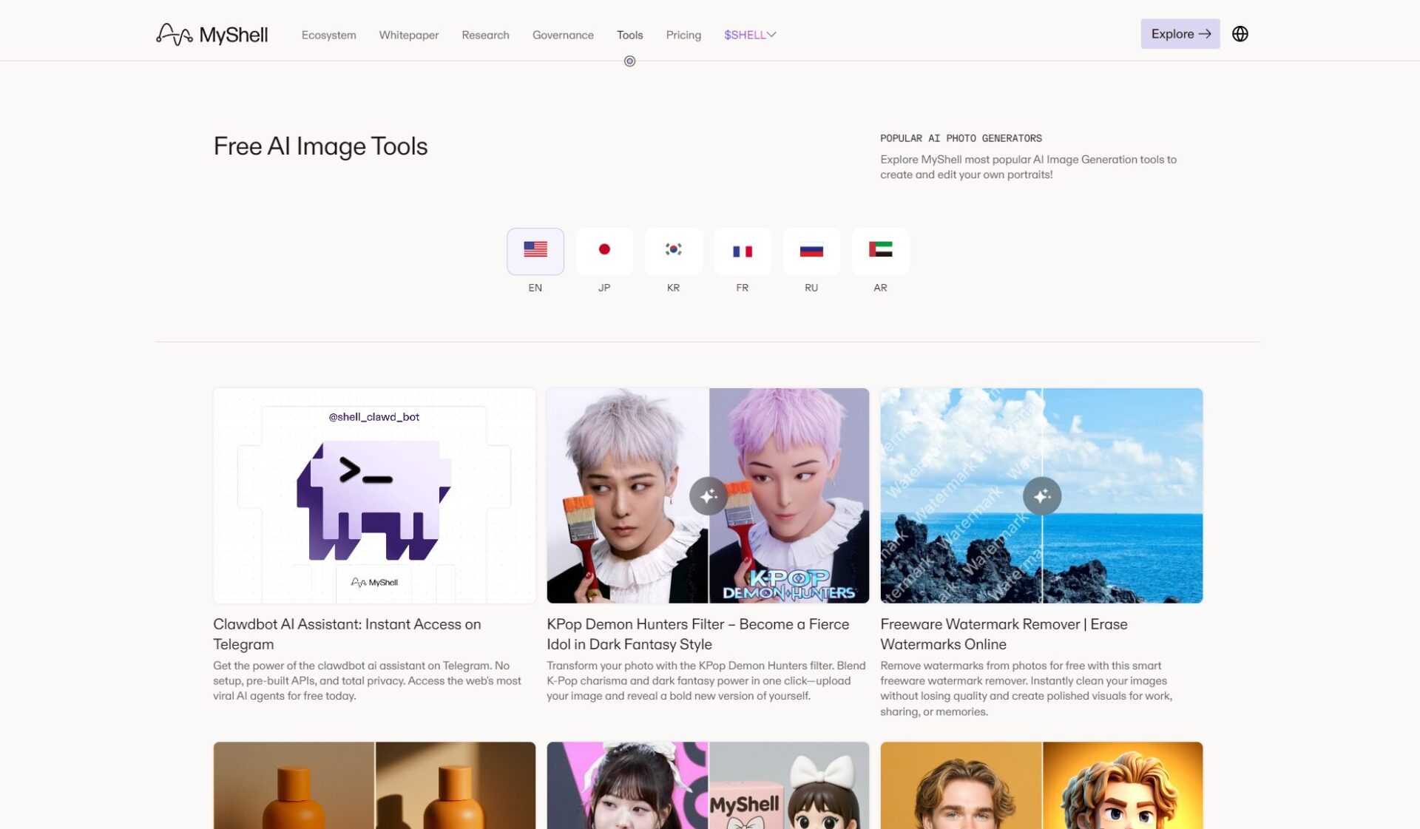The width and height of the screenshot is (1420, 829).
Task: Open the globe language icon
Action: (1240, 34)
